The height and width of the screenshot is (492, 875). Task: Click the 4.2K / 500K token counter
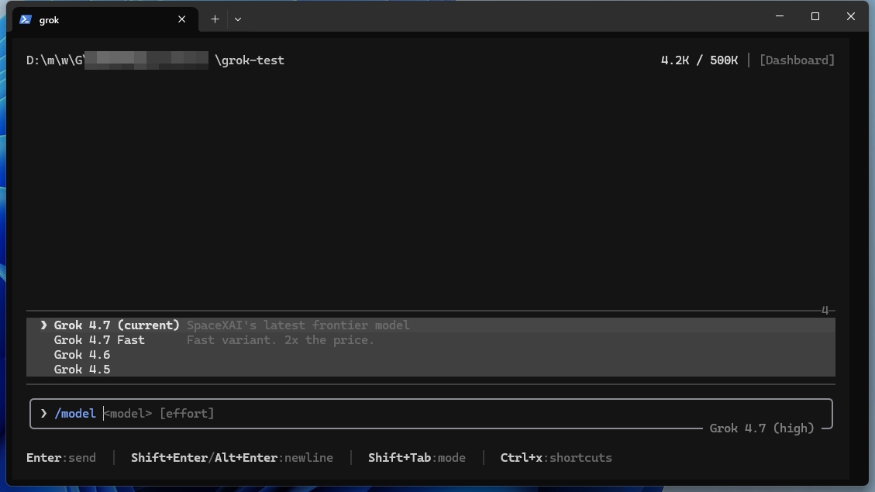[699, 60]
